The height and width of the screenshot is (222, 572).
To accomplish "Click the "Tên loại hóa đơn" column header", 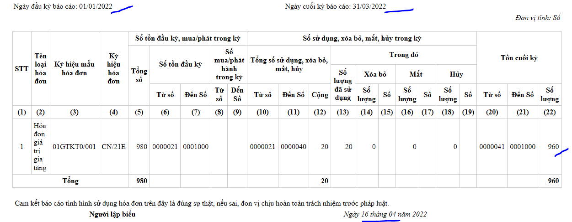I will pos(40,68).
